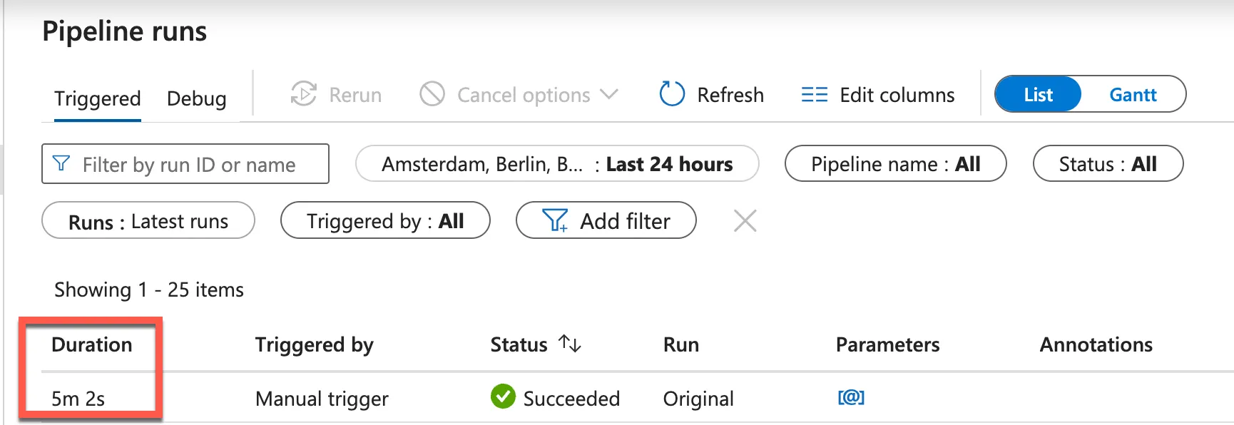Screen dimensions: 1234x425
Task: Switch to List view
Action: 1038,94
